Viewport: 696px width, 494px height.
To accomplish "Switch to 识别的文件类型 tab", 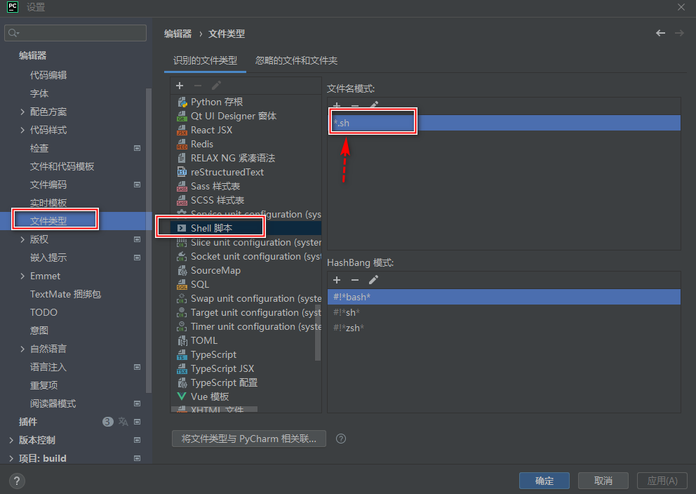I will (205, 61).
